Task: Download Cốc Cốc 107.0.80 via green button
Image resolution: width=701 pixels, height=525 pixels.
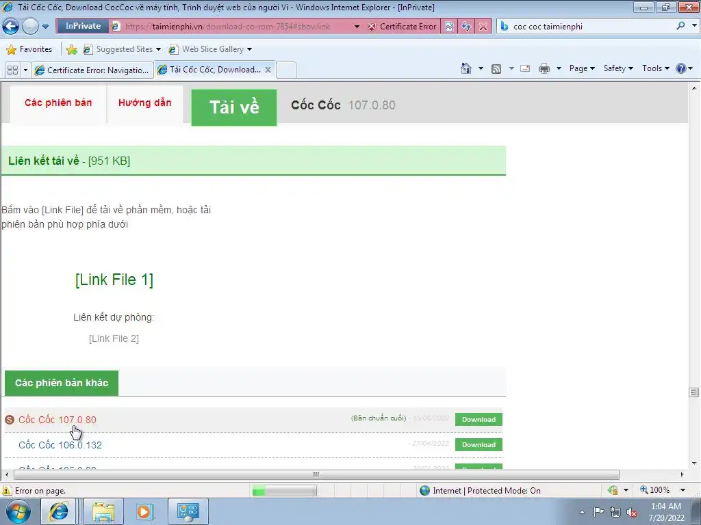Action: (x=479, y=419)
